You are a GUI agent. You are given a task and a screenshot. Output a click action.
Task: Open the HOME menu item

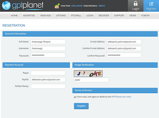[x=14, y=15]
